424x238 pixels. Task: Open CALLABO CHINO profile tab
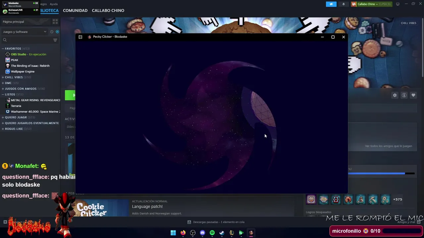108,11
